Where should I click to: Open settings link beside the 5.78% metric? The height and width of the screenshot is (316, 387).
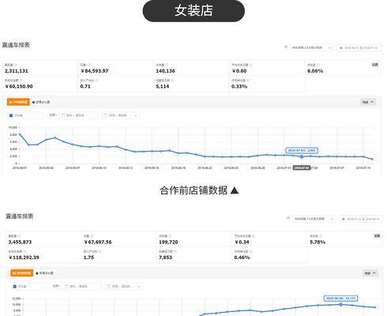point(377,235)
